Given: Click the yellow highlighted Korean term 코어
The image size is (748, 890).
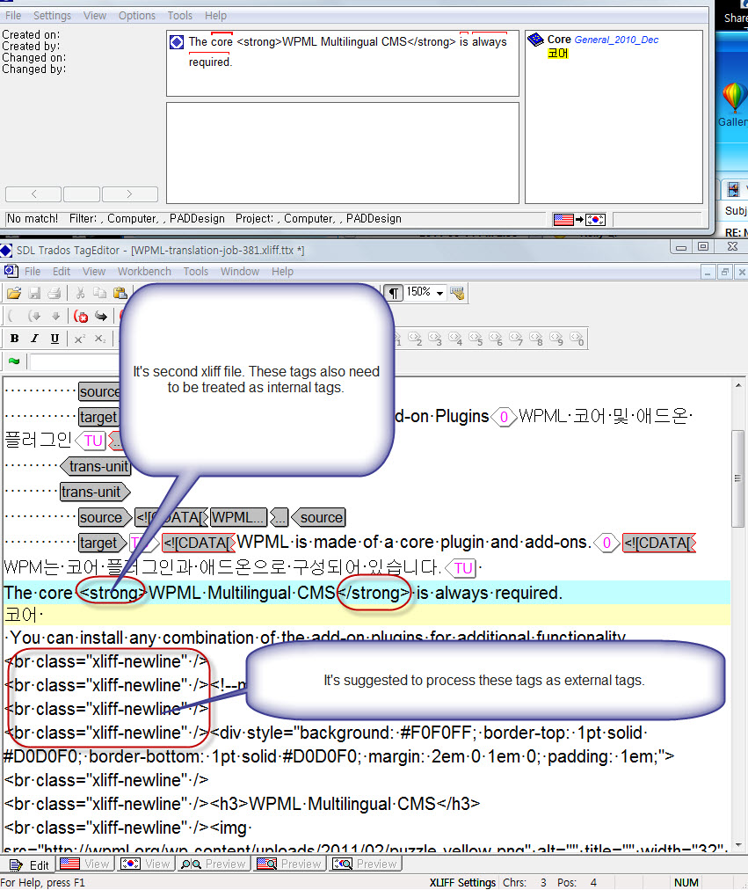Looking at the screenshot, I should coord(558,54).
